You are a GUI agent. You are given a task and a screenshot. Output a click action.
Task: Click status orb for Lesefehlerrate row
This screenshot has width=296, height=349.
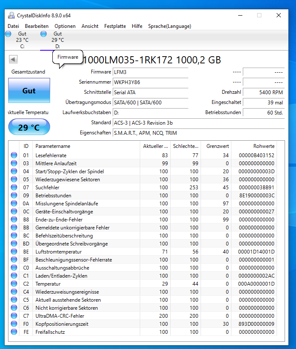14,155
